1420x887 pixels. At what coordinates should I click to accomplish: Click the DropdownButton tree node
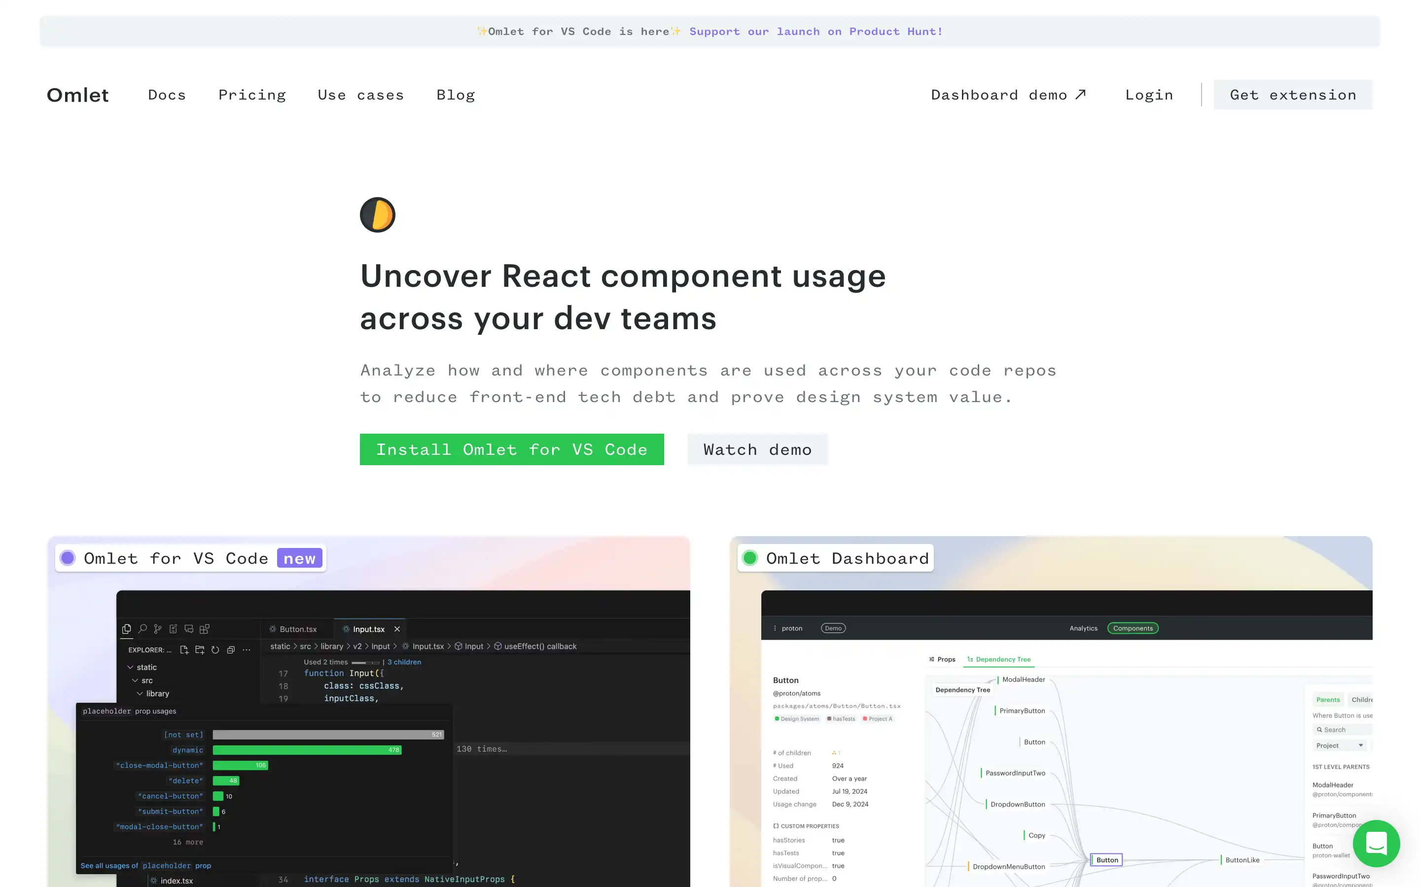(x=1017, y=804)
